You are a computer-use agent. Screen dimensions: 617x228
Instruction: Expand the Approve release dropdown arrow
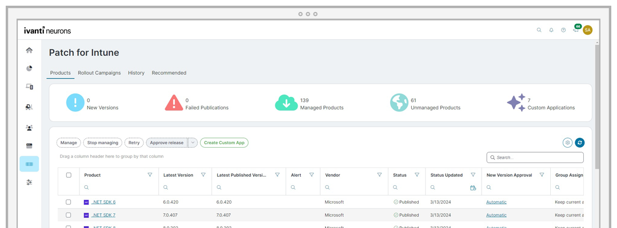193,143
